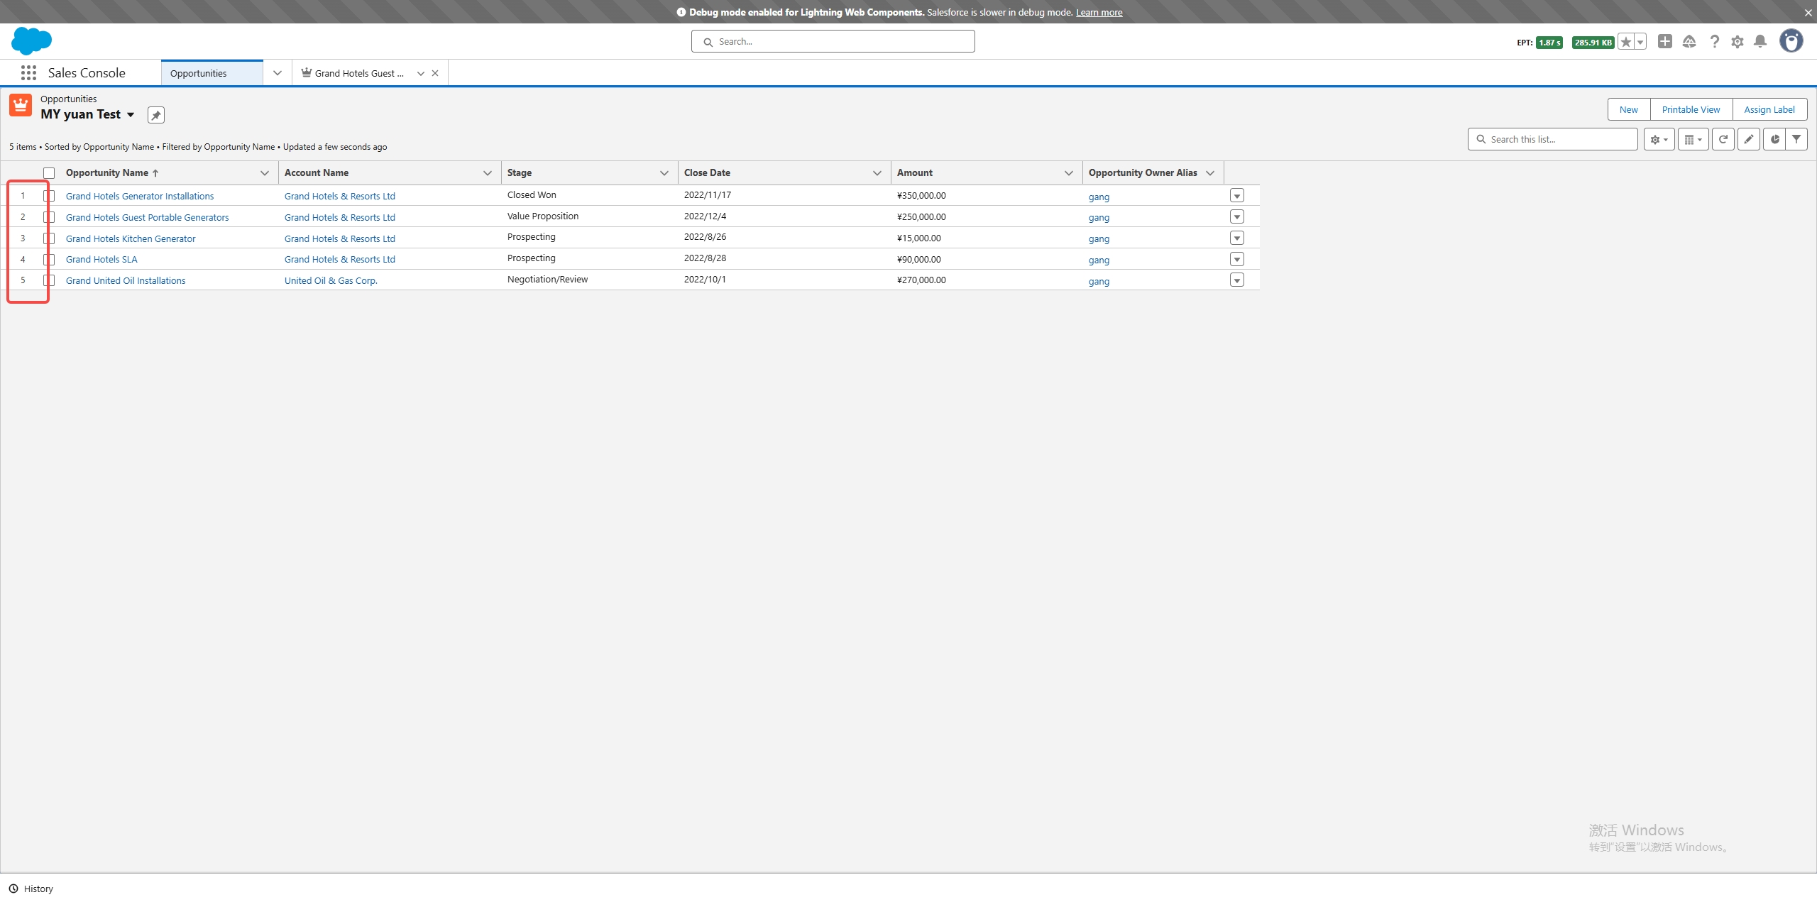
Task: Open the Setup gear in the header
Action: [x=1737, y=42]
